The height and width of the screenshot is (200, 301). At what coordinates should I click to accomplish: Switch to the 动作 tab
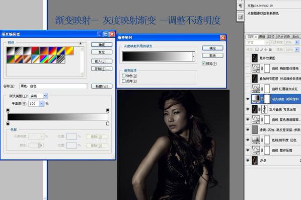click(x=295, y=36)
